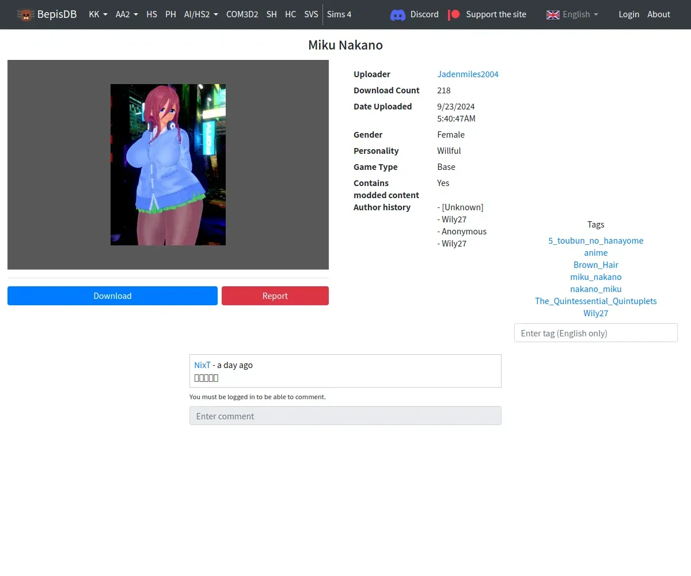This screenshot has width=691, height=576.
Task: Open the Sims 4 section
Action: tap(339, 14)
